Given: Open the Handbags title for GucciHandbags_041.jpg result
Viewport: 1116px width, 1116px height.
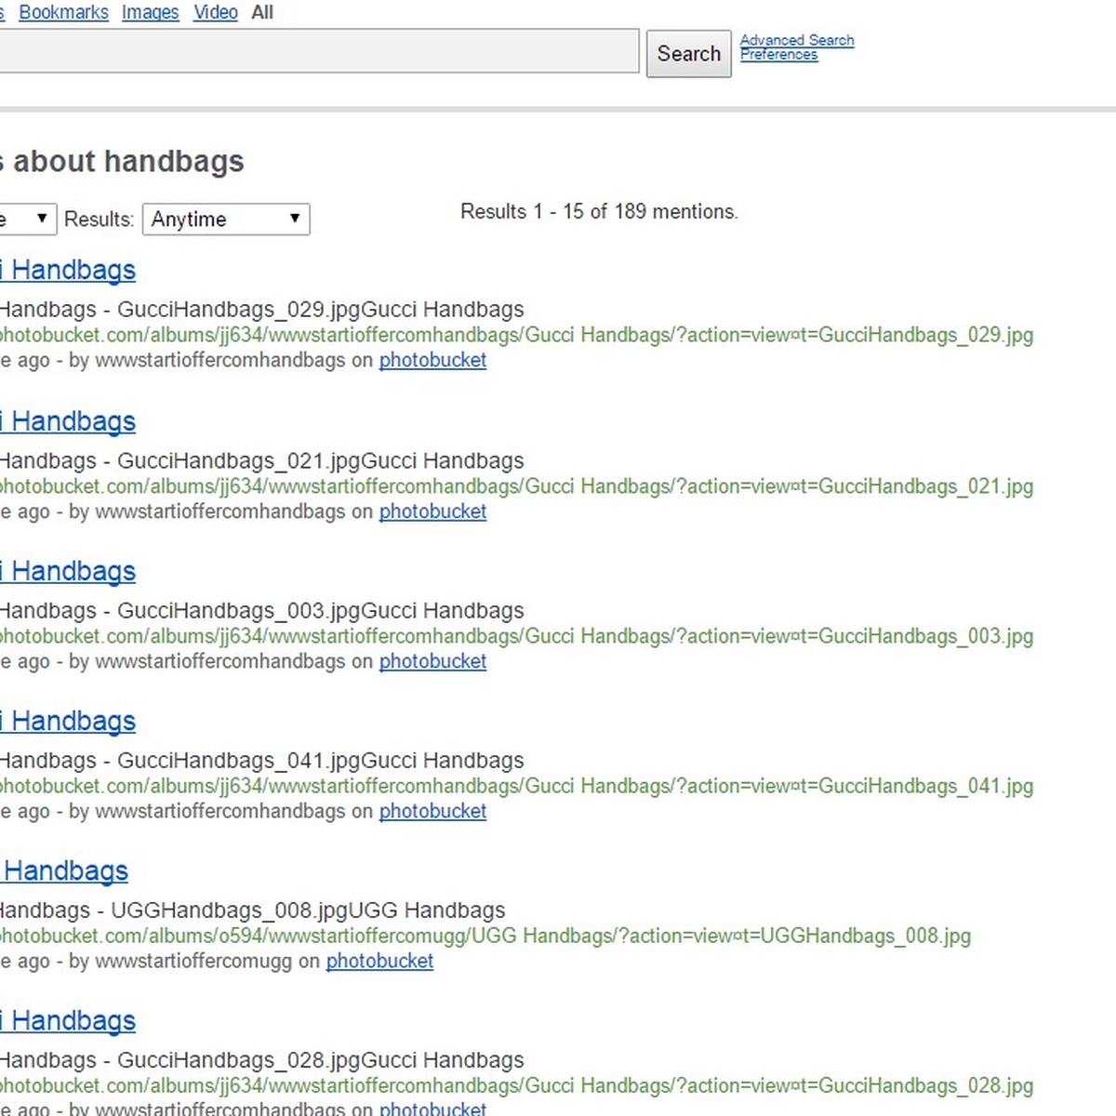Looking at the screenshot, I should (x=71, y=722).
